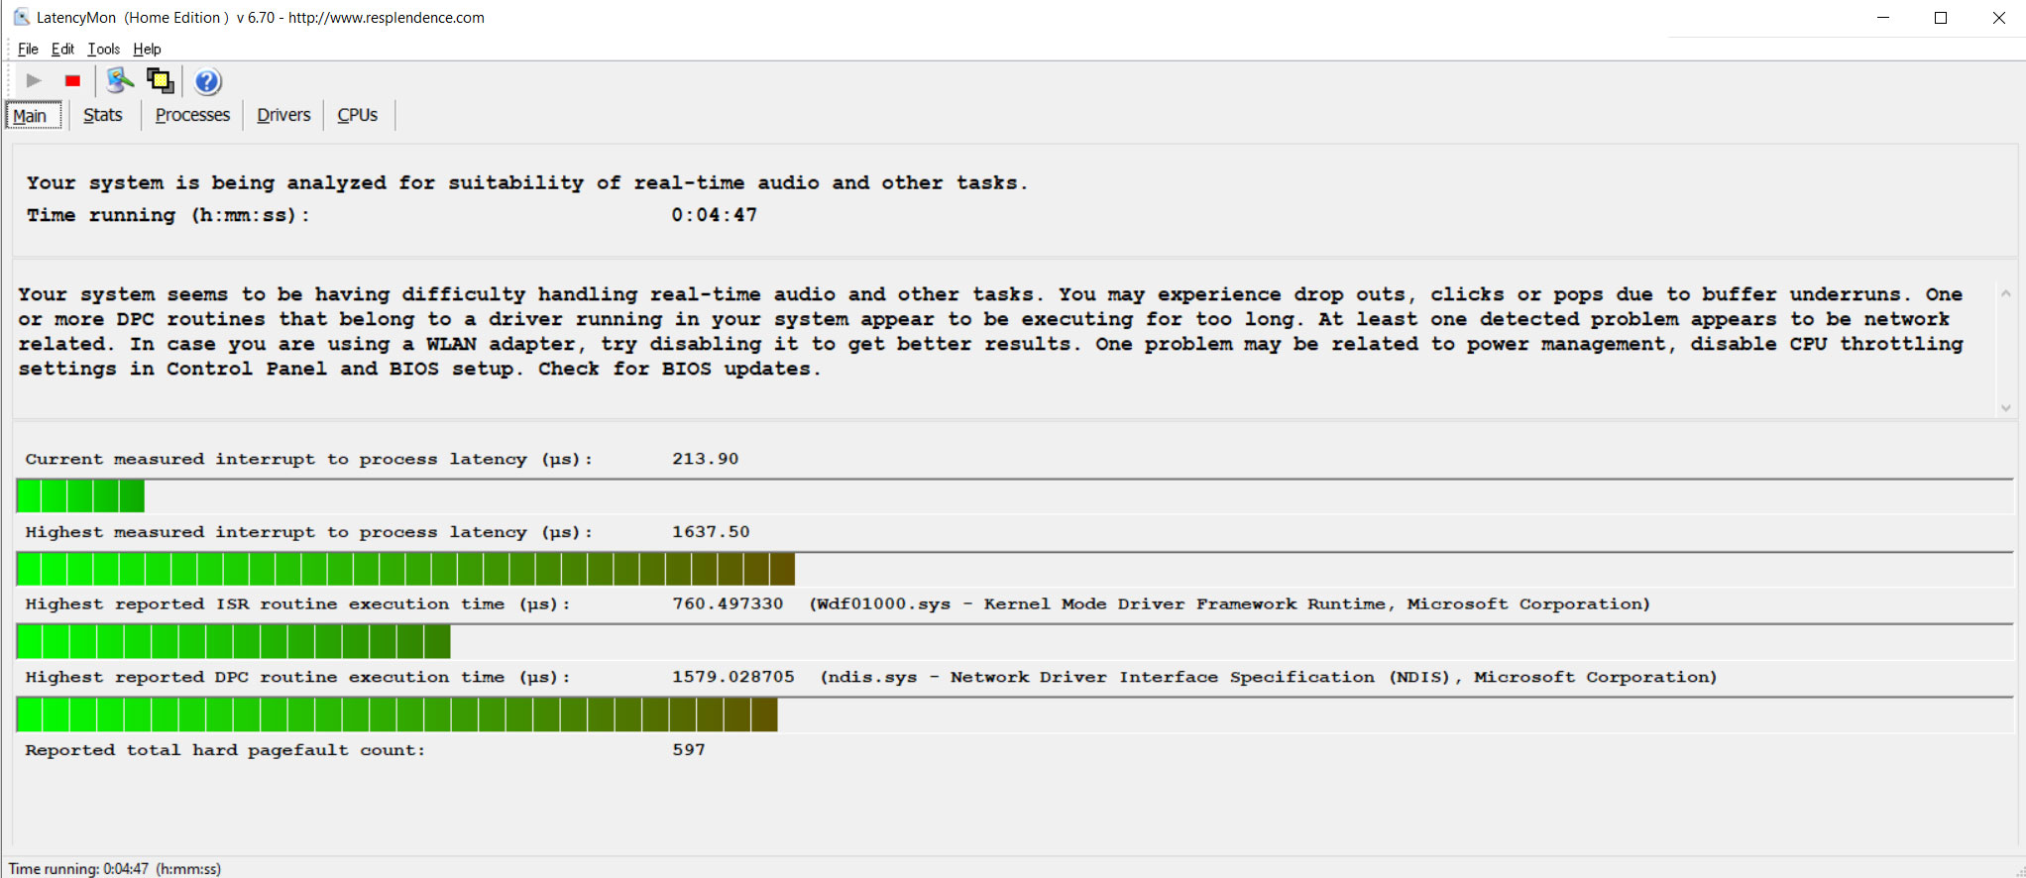Click the yellow overlapping windows toolbar icon

click(160, 80)
